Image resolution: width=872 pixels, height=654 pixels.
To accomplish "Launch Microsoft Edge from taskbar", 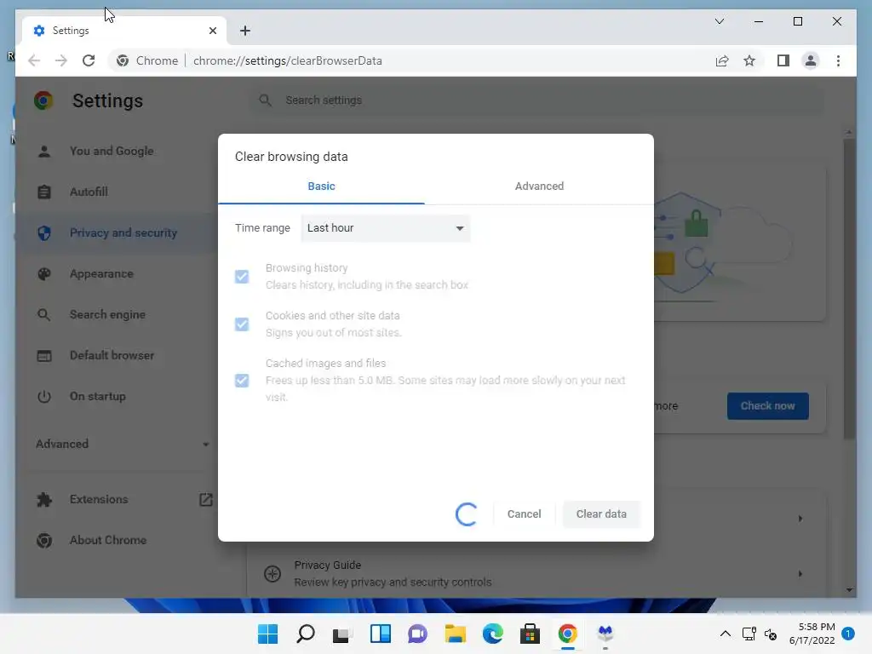I will (492, 634).
